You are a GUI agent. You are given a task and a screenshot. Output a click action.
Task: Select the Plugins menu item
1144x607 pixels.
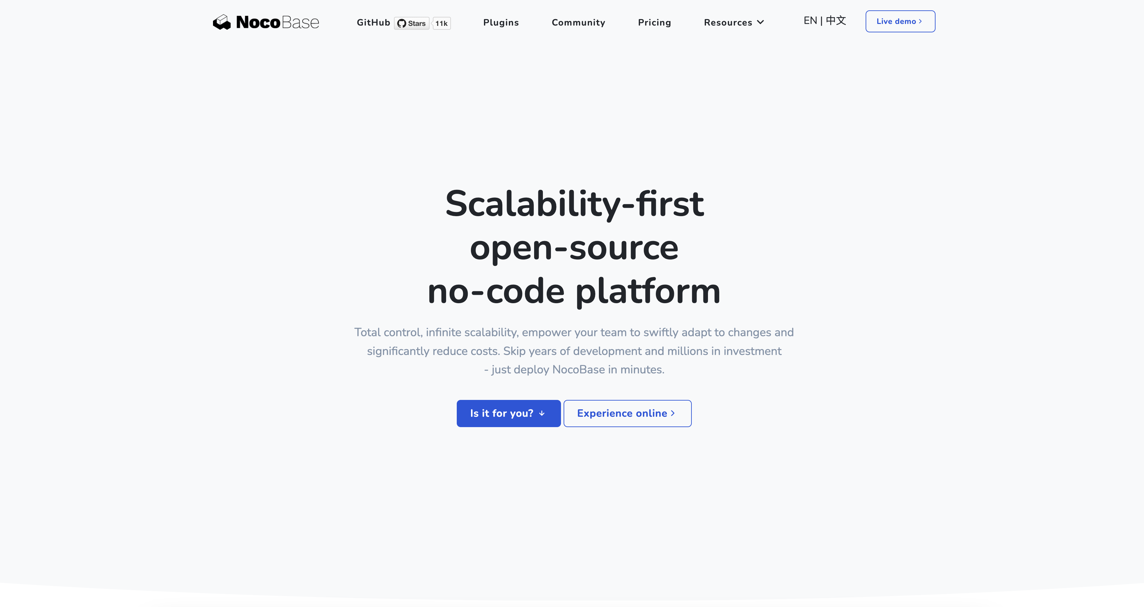(x=501, y=22)
